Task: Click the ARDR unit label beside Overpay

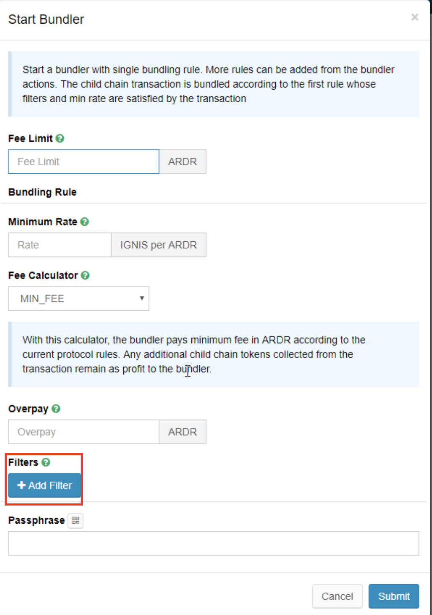Action: [x=182, y=432]
